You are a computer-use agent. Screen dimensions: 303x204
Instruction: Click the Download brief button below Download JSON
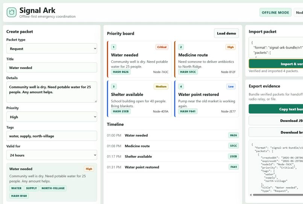pos(276,132)
